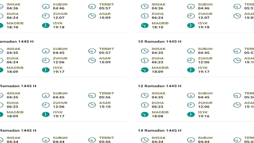254x143 pixels.
Task: Click Imsak clock icon under 12 Ramadan
Action: pos(145,96)
